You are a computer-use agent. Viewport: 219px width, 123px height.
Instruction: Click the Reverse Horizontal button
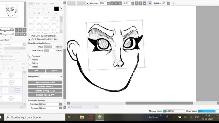pyautogui.click(x=45, y=82)
